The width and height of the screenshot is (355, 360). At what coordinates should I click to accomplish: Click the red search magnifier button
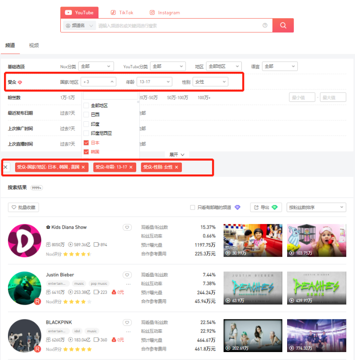coord(283,25)
